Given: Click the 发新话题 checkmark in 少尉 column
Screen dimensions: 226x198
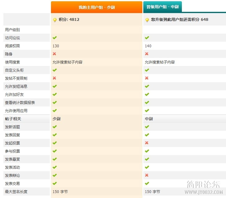Looking at the screenshot, I should click(x=55, y=127).
